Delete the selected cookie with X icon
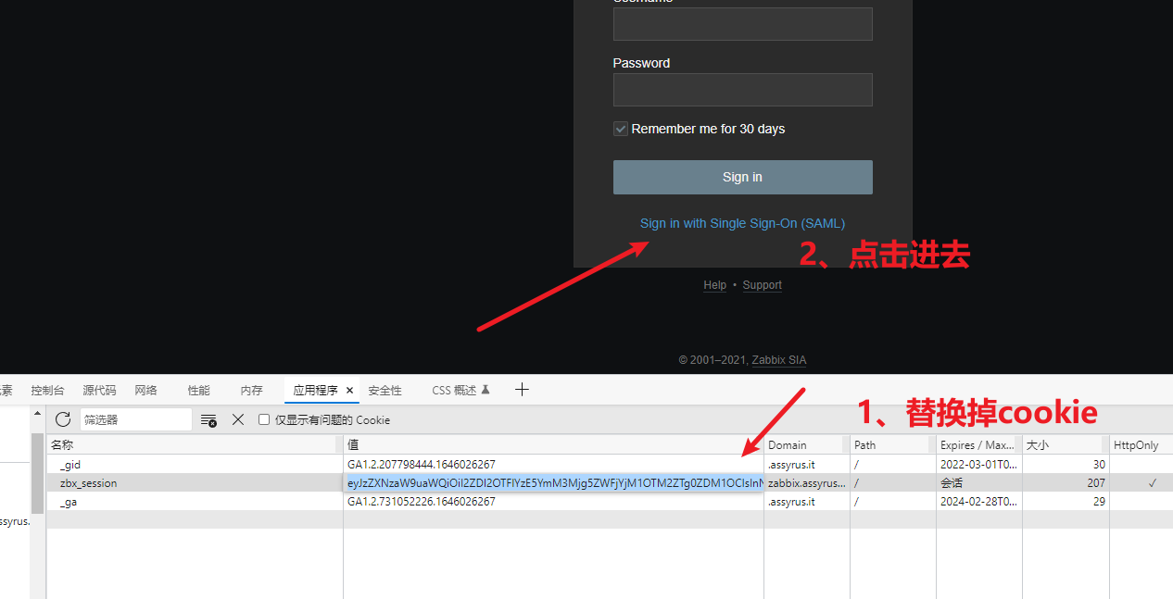The width and height of the screenshot is (1173, 599). 238,419
